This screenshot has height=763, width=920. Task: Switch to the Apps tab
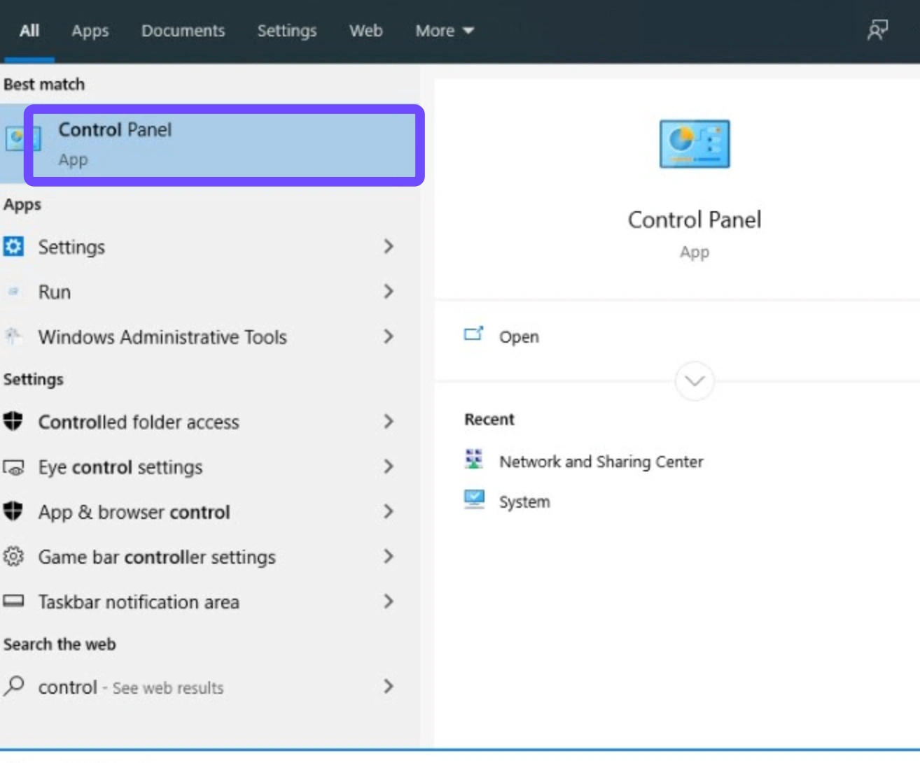pyautogui.click(x=90, y=30)
